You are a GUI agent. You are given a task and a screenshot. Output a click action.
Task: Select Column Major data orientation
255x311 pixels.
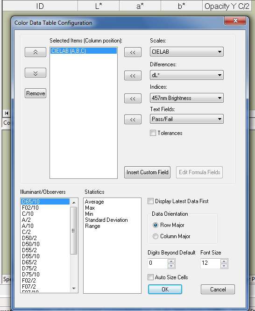(x=156, y=236)
